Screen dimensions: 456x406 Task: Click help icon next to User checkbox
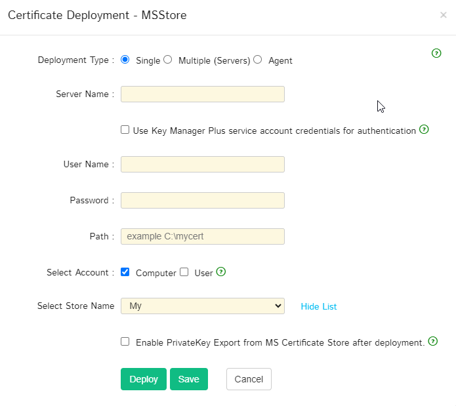pos(221,272)
